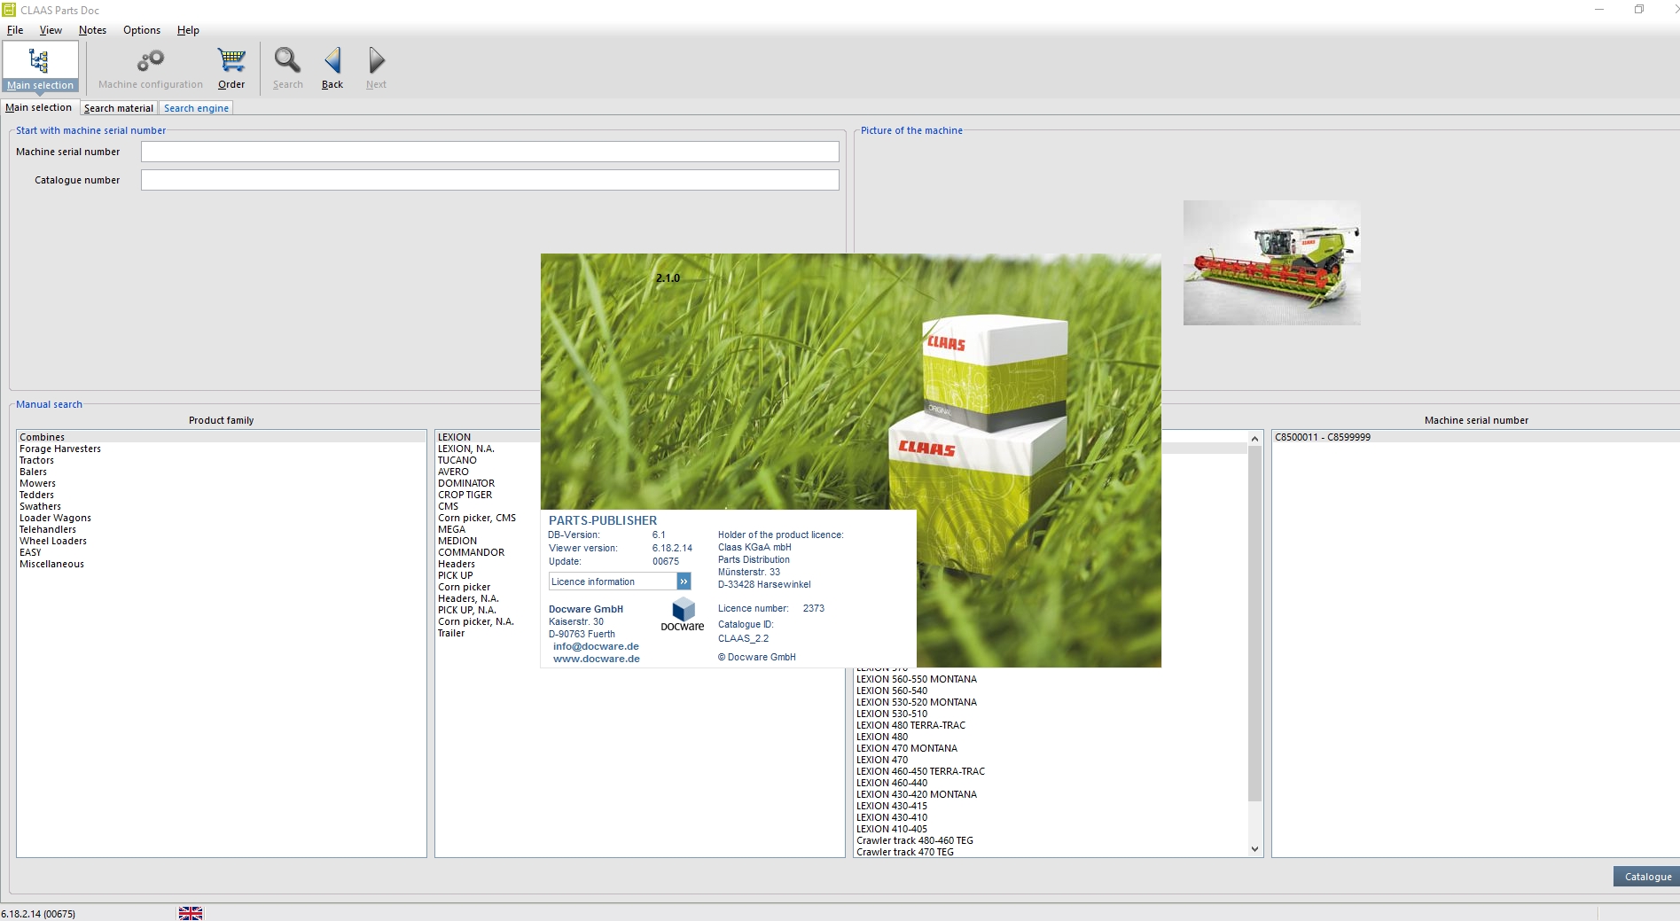The width and height of the screenshot is (1680, 921).
Task: Select Loader Wagons product family
Action: 221,518
